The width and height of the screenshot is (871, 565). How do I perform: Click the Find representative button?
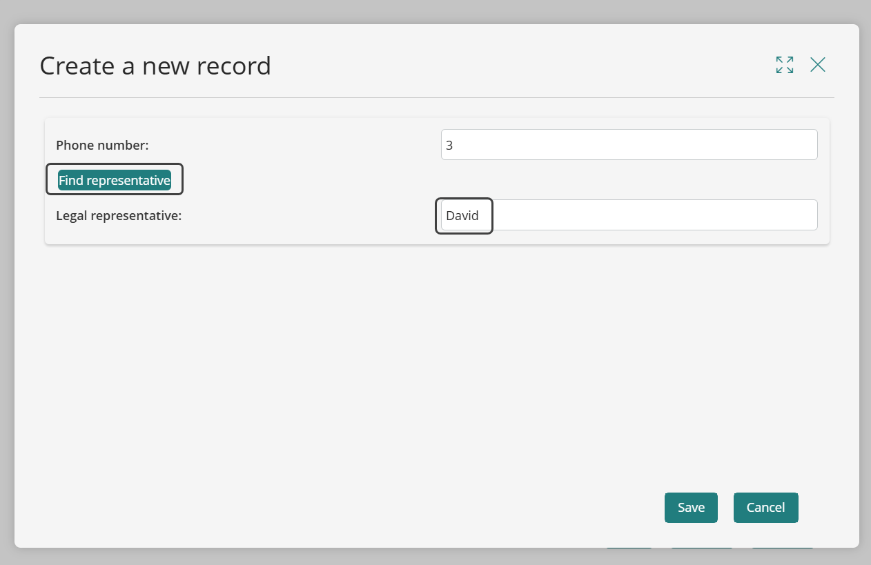click(x=115, y=180)
